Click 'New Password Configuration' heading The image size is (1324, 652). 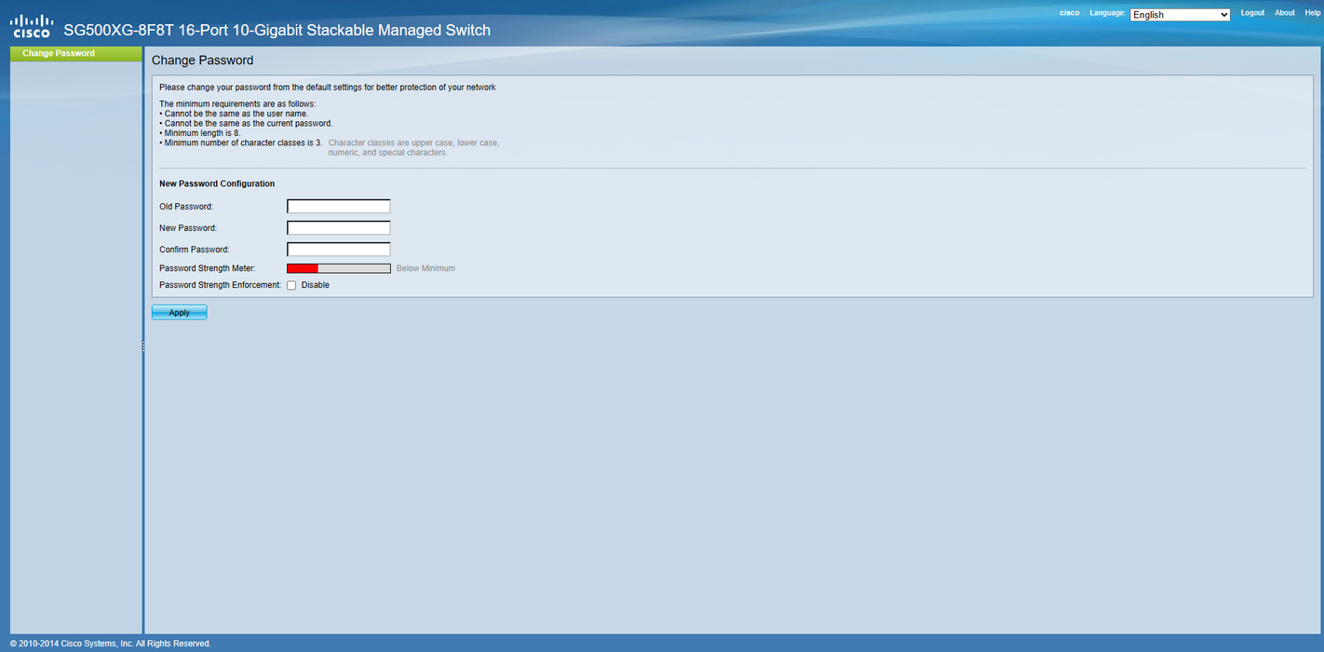217,184
